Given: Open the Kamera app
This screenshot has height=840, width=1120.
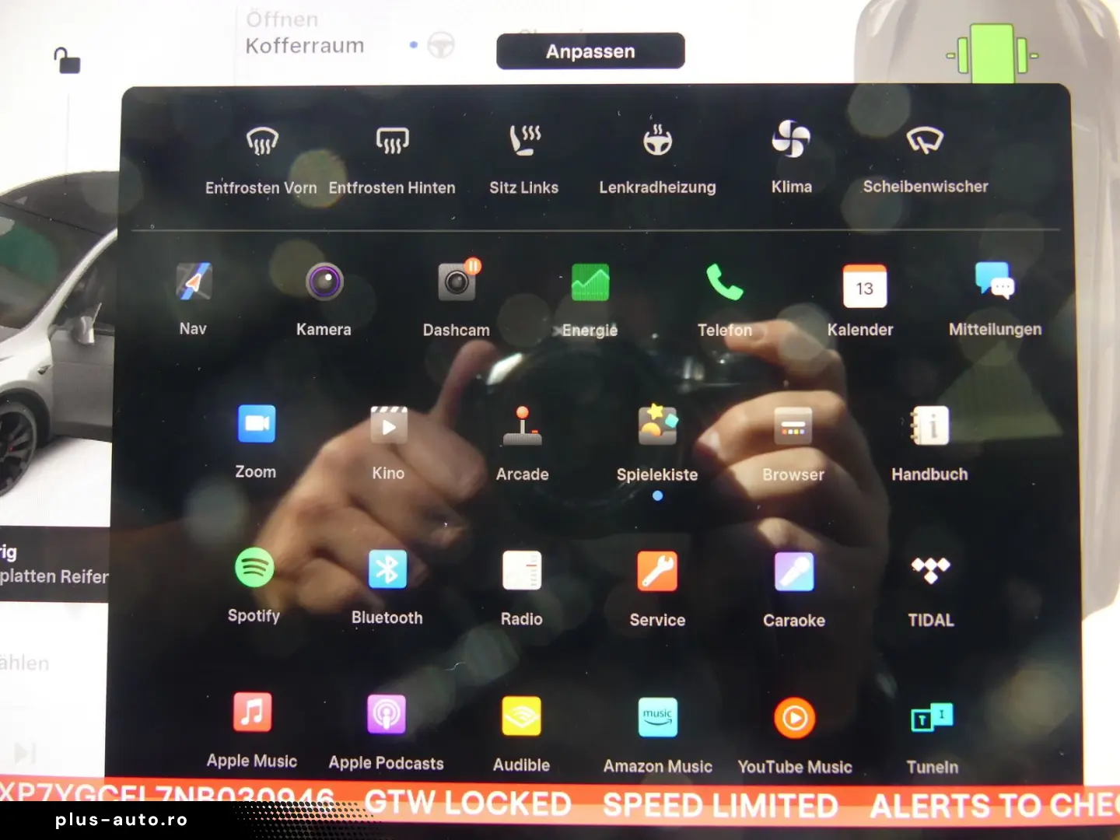Looking at the screenshot, I should coord(324,282).
